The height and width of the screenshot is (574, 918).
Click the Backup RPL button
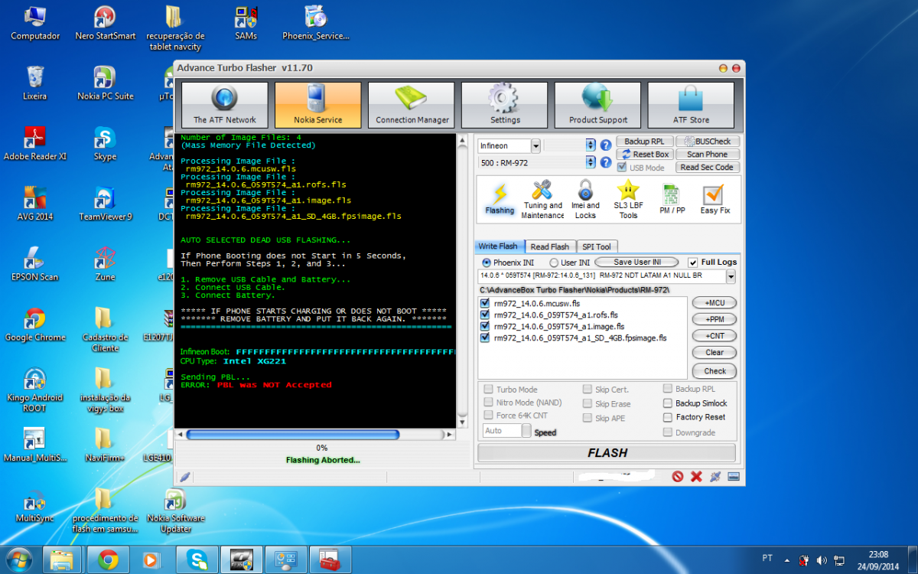(x=643, y=142)
